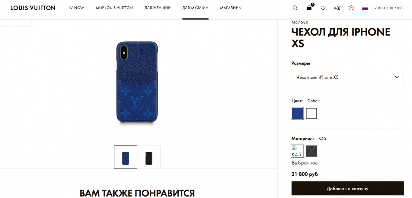The image size is (412, 198).
Task: Click Добавить в корзину button
Action: [x=348, y=188]
